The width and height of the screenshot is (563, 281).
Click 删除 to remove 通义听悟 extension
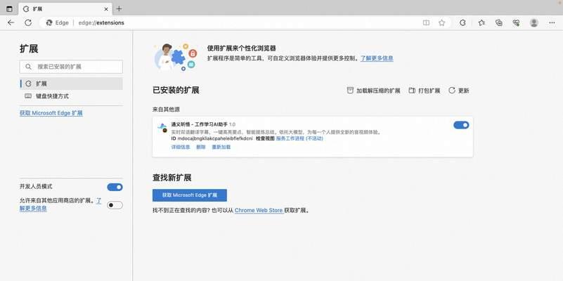click(x=201, y=147)
